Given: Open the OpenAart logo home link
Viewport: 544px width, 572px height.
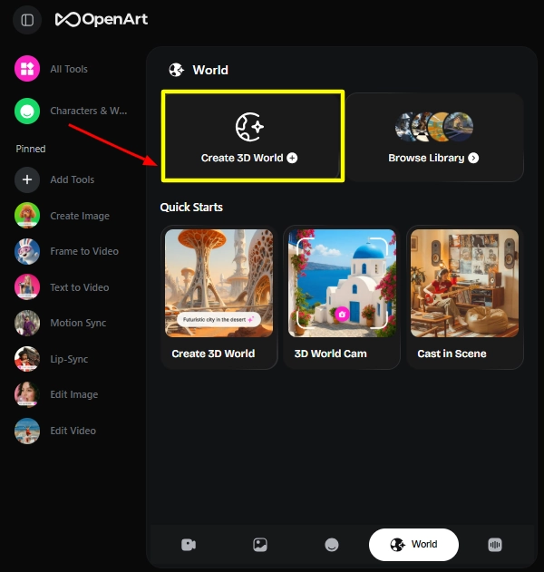Looking at the screenshot, I should [x=101, y=19].
